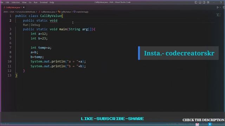Run the Java file with play icon
The width and height of the screenshot is (225, 126).
[x=218, y=7]
